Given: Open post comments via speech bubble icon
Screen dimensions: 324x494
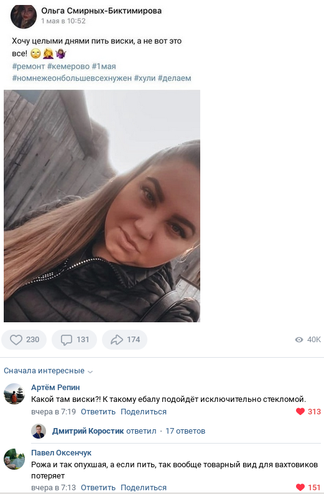Looking at the screenshot, I should pyautogui.click(x=66, y=340).
